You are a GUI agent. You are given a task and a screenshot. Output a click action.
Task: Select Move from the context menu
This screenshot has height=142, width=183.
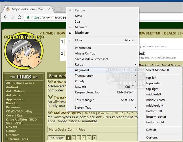point(102,16)
